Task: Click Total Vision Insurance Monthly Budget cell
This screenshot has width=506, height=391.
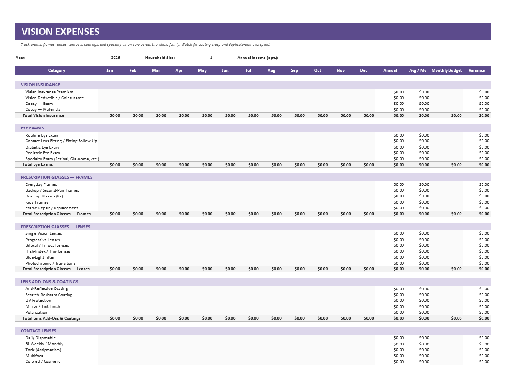Action: tap(447, 115)
